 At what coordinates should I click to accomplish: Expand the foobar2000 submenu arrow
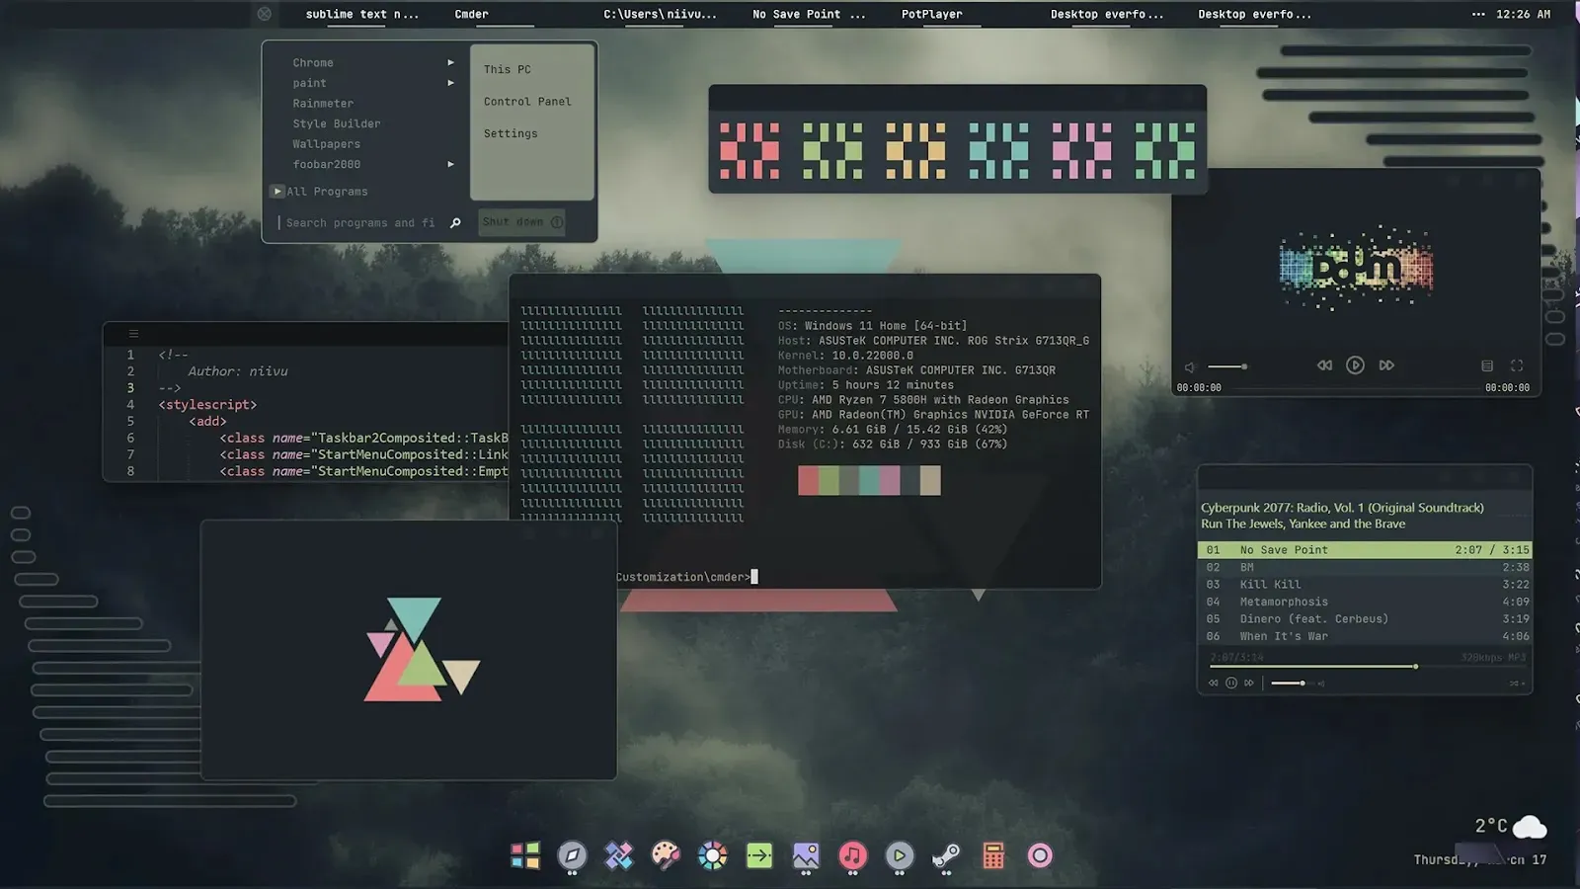pyautogui.click(x=450, y=164)
